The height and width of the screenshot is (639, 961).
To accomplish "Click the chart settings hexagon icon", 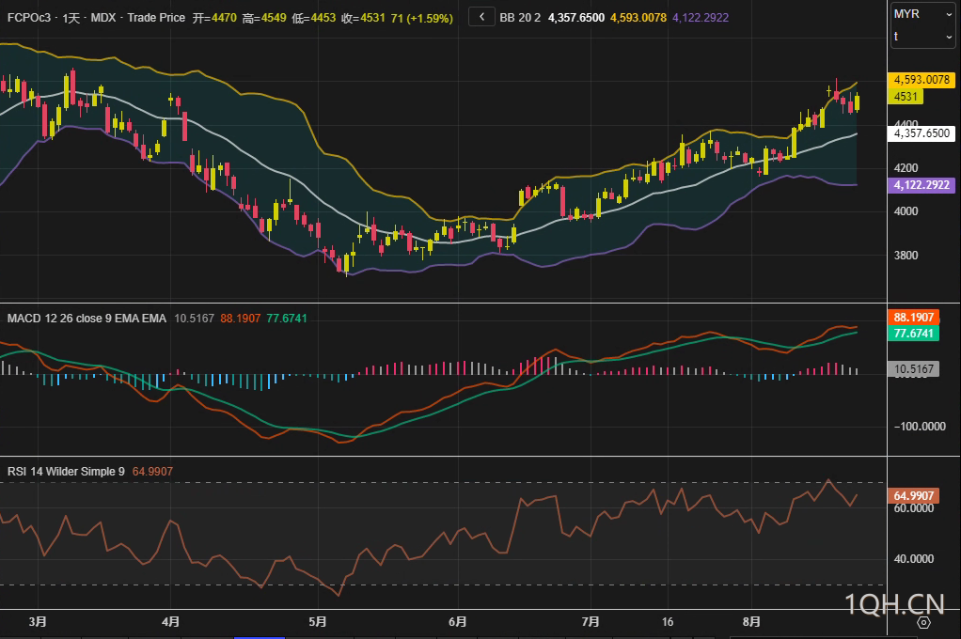I will 923,622.
